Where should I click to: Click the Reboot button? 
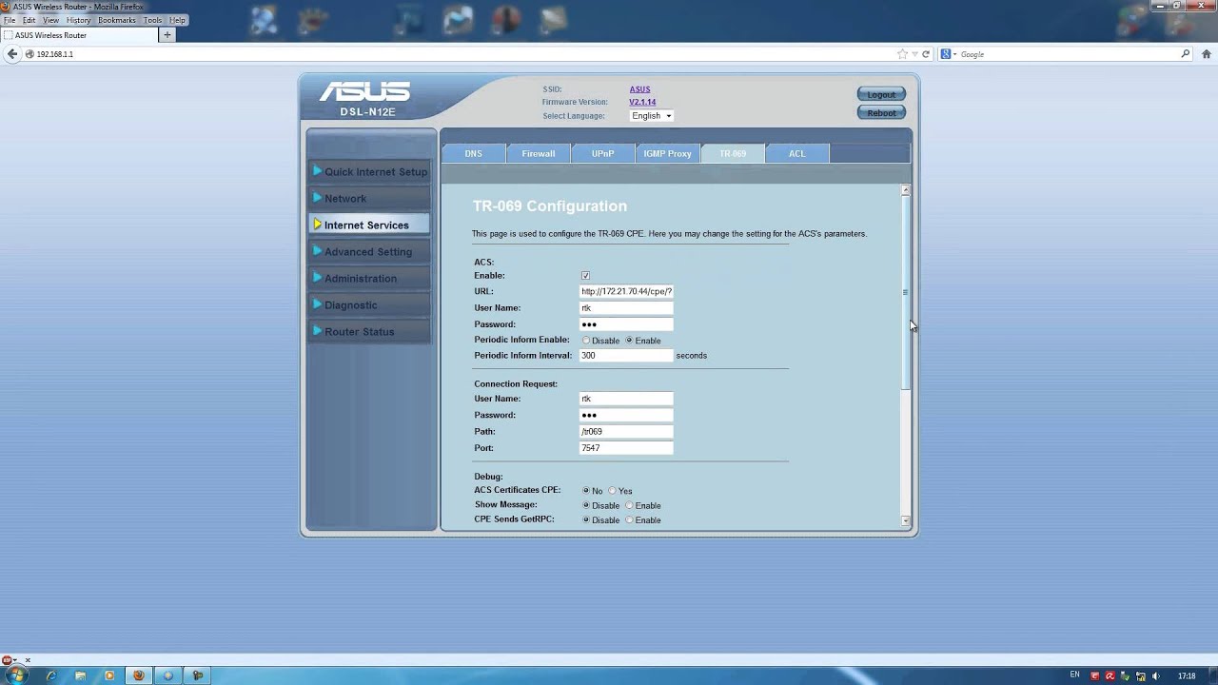click(881, 112)
